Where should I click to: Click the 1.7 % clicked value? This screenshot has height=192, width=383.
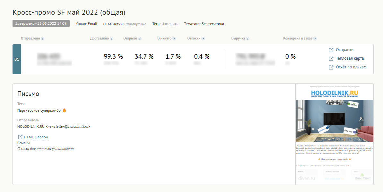[173, 57]
